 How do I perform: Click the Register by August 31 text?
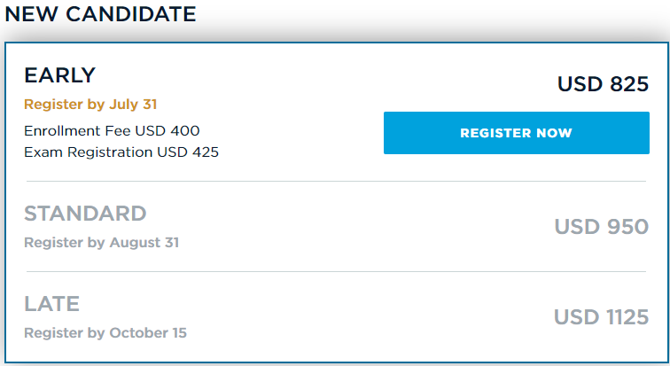click(101, 242)
